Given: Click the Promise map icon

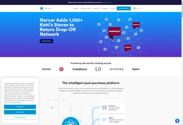Looking at the screenshot, I should pos(104,108).
